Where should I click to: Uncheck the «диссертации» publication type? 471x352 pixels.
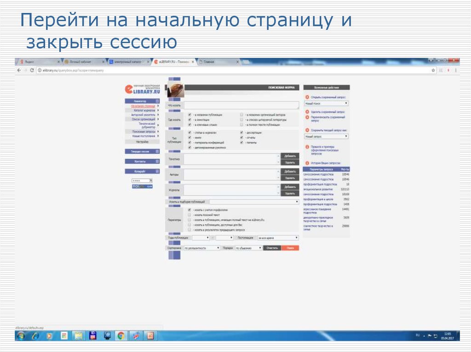tap(241, 133)
